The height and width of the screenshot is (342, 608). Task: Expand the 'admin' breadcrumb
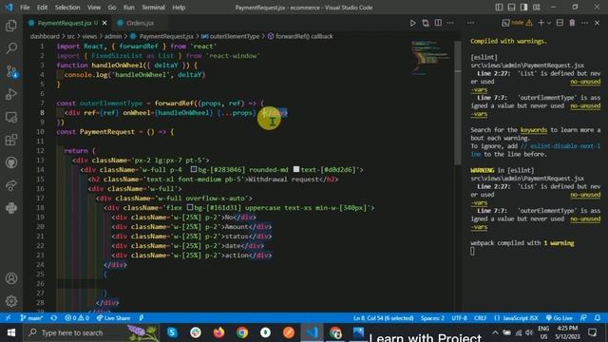tap(113, 36)
